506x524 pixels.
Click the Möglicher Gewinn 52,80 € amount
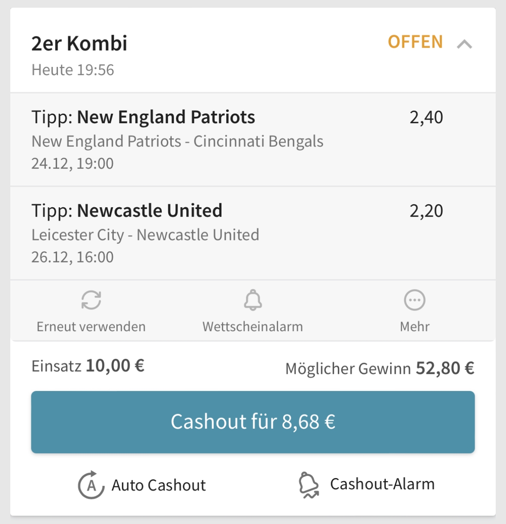pyautogui.click(x=445, y=368)
